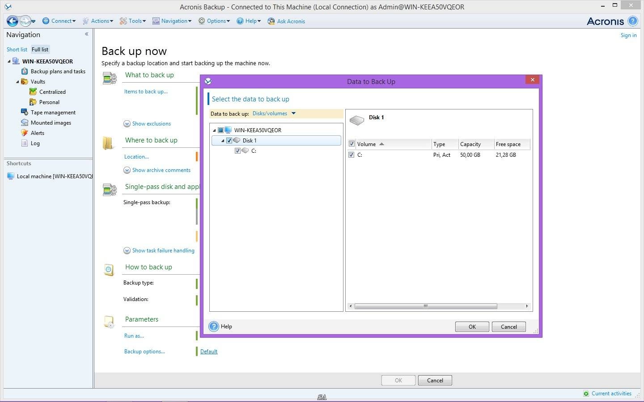Click the Forward navigation arrow icon
644x402 pixels.
point(25,21)
